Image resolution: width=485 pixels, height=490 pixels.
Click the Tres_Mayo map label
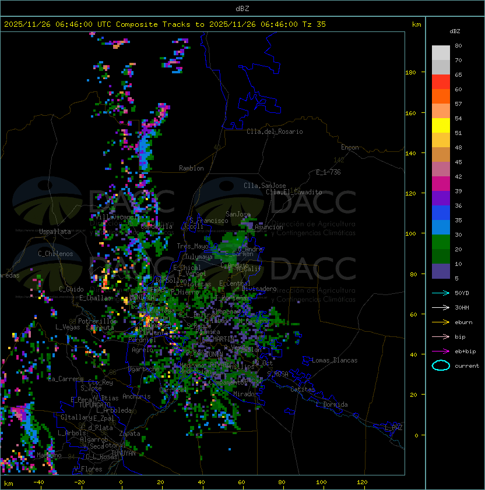[x=192, y=246]
